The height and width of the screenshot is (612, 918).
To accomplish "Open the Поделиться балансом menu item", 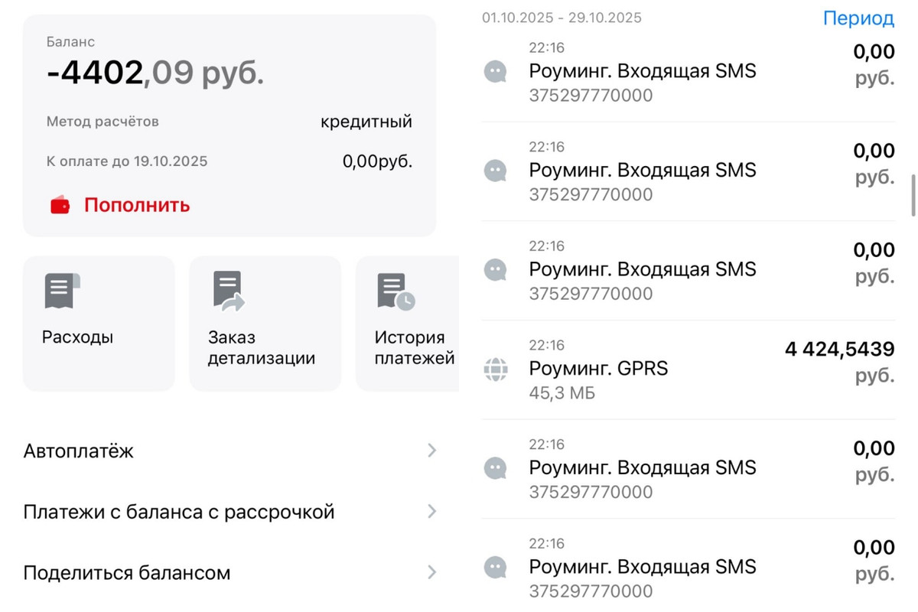I will point(127,572).
